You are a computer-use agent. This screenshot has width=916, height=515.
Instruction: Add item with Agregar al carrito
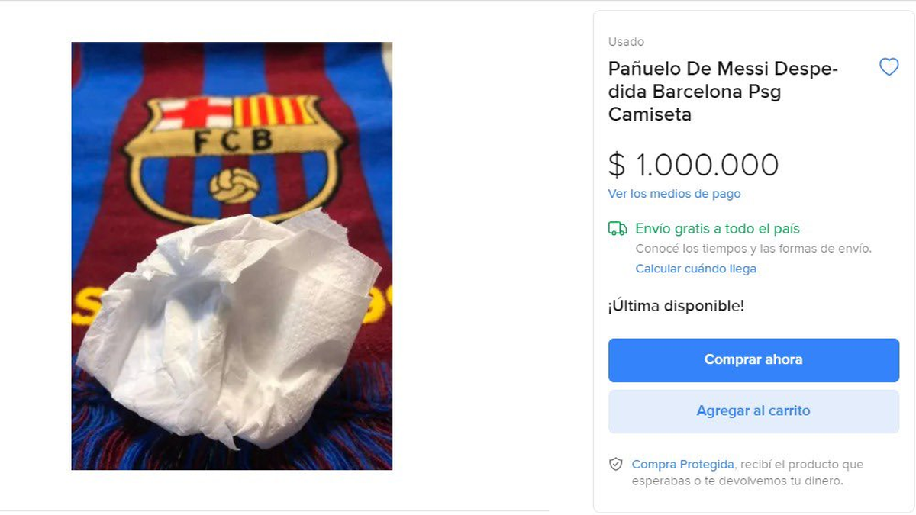click(x=753, y=411)
